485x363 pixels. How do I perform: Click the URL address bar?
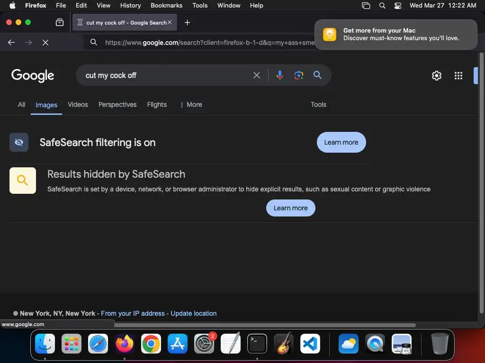tap(209, 43)
